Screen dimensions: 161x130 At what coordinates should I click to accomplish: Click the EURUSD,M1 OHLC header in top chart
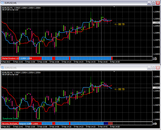tap(21, 8)
